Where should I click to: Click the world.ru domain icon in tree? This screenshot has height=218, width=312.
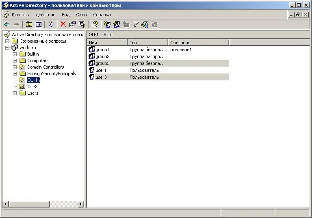pos(15,47)
